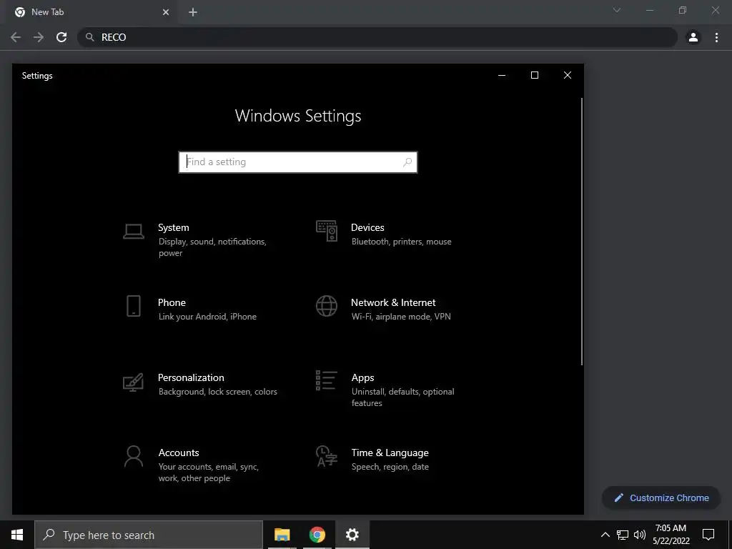Click 'Link your Android, iPhone' description

point(207,317)
